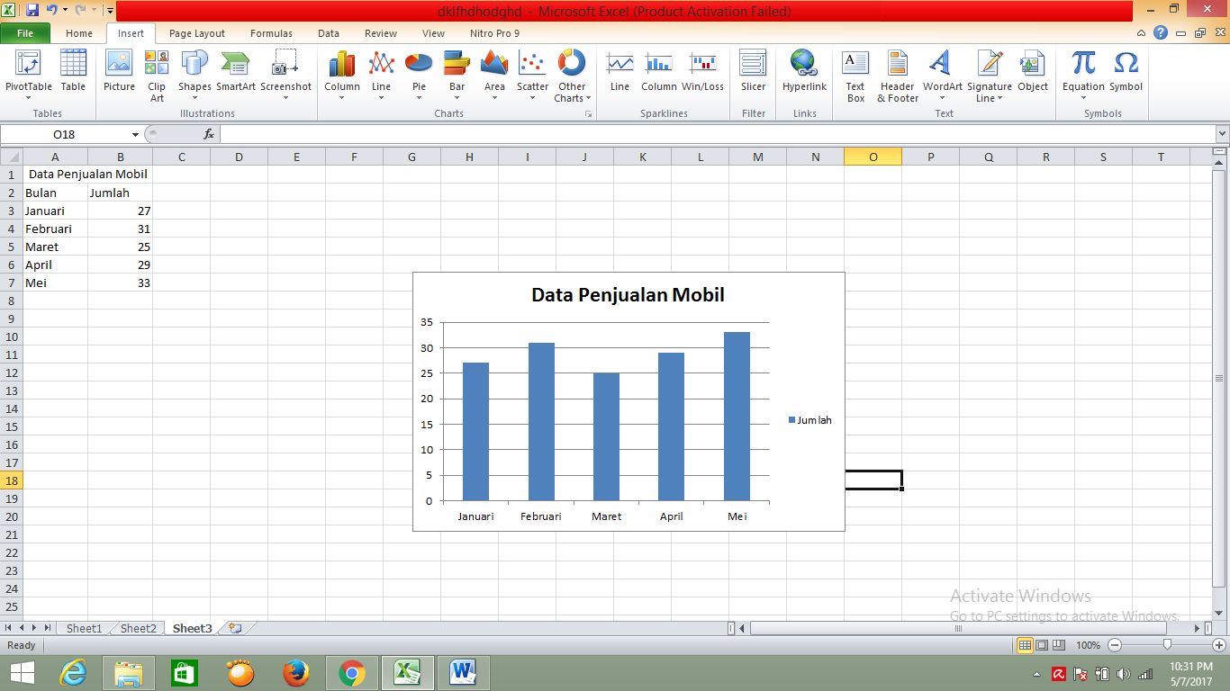
Task: Insert a Text Box
Action: tap(855, 76)
